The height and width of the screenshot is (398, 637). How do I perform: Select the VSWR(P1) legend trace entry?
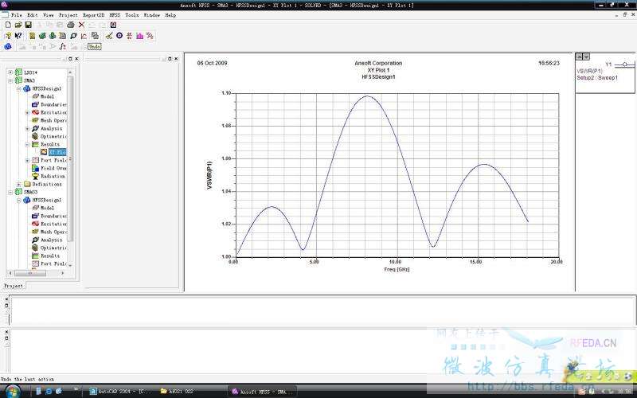pyautogui.click(x=590, y=71)
